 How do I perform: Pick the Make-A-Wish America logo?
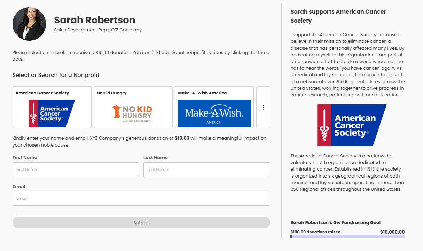click(214, 113)
